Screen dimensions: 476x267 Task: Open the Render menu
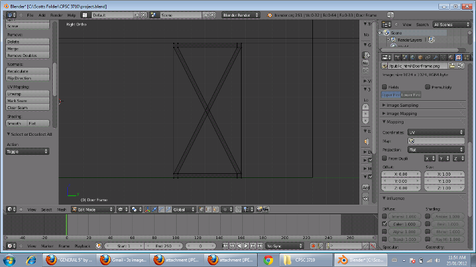click(x=57, y=15)
